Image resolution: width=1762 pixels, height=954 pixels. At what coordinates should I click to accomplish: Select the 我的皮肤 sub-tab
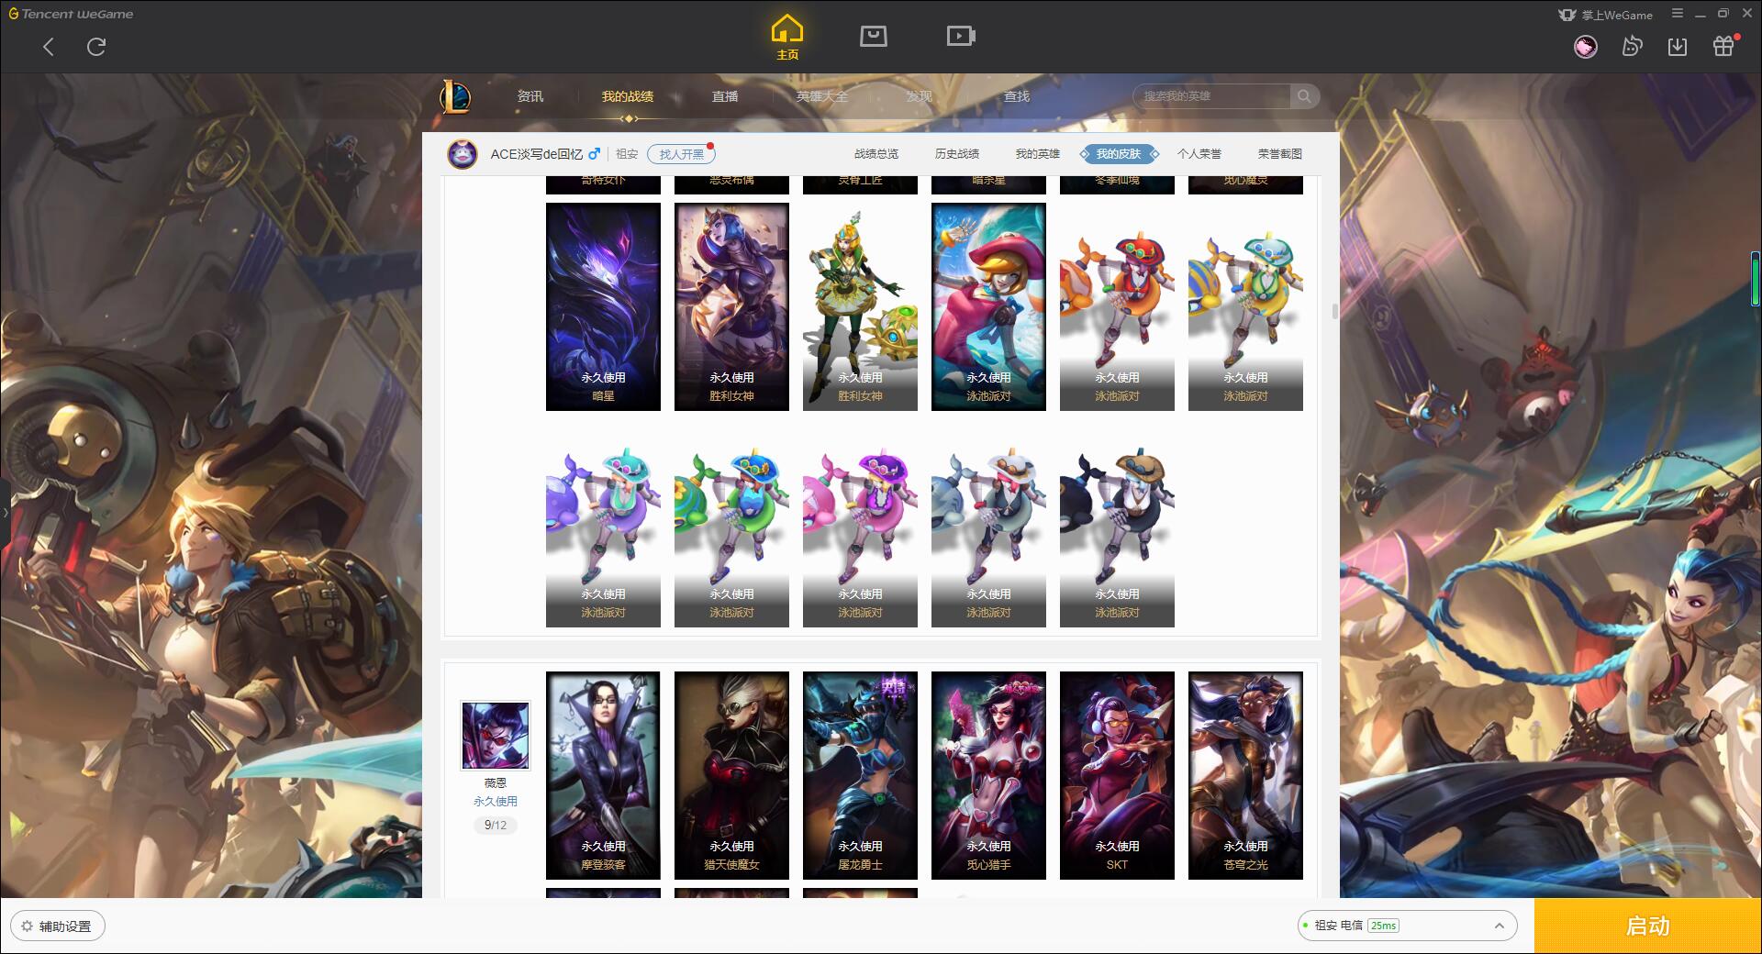coord(1119,153)
